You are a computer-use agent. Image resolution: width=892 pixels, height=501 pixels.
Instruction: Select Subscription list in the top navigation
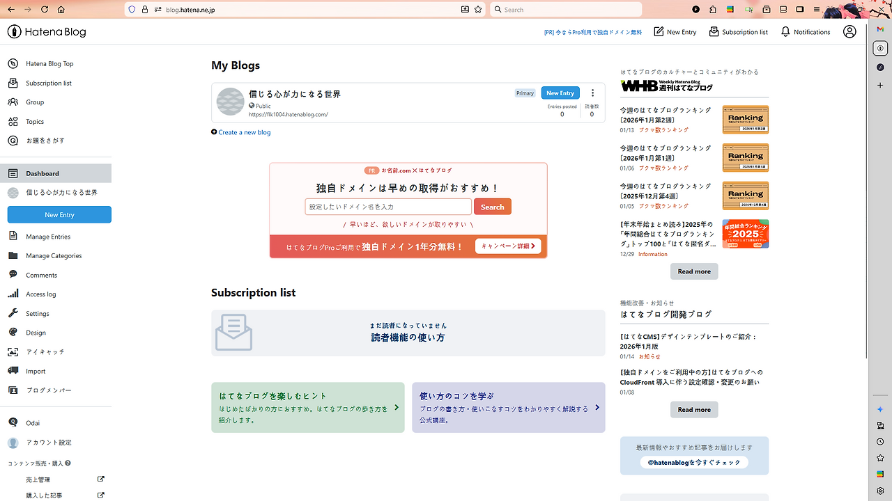(739, 31)
